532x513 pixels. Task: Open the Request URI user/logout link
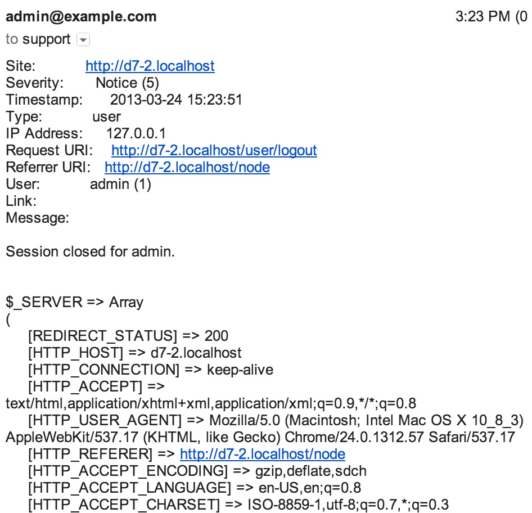tap(214, 150)
